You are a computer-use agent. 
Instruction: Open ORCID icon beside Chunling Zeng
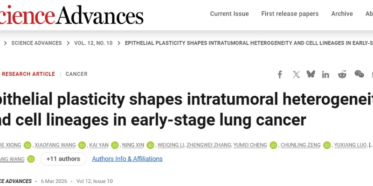point(327,145)
